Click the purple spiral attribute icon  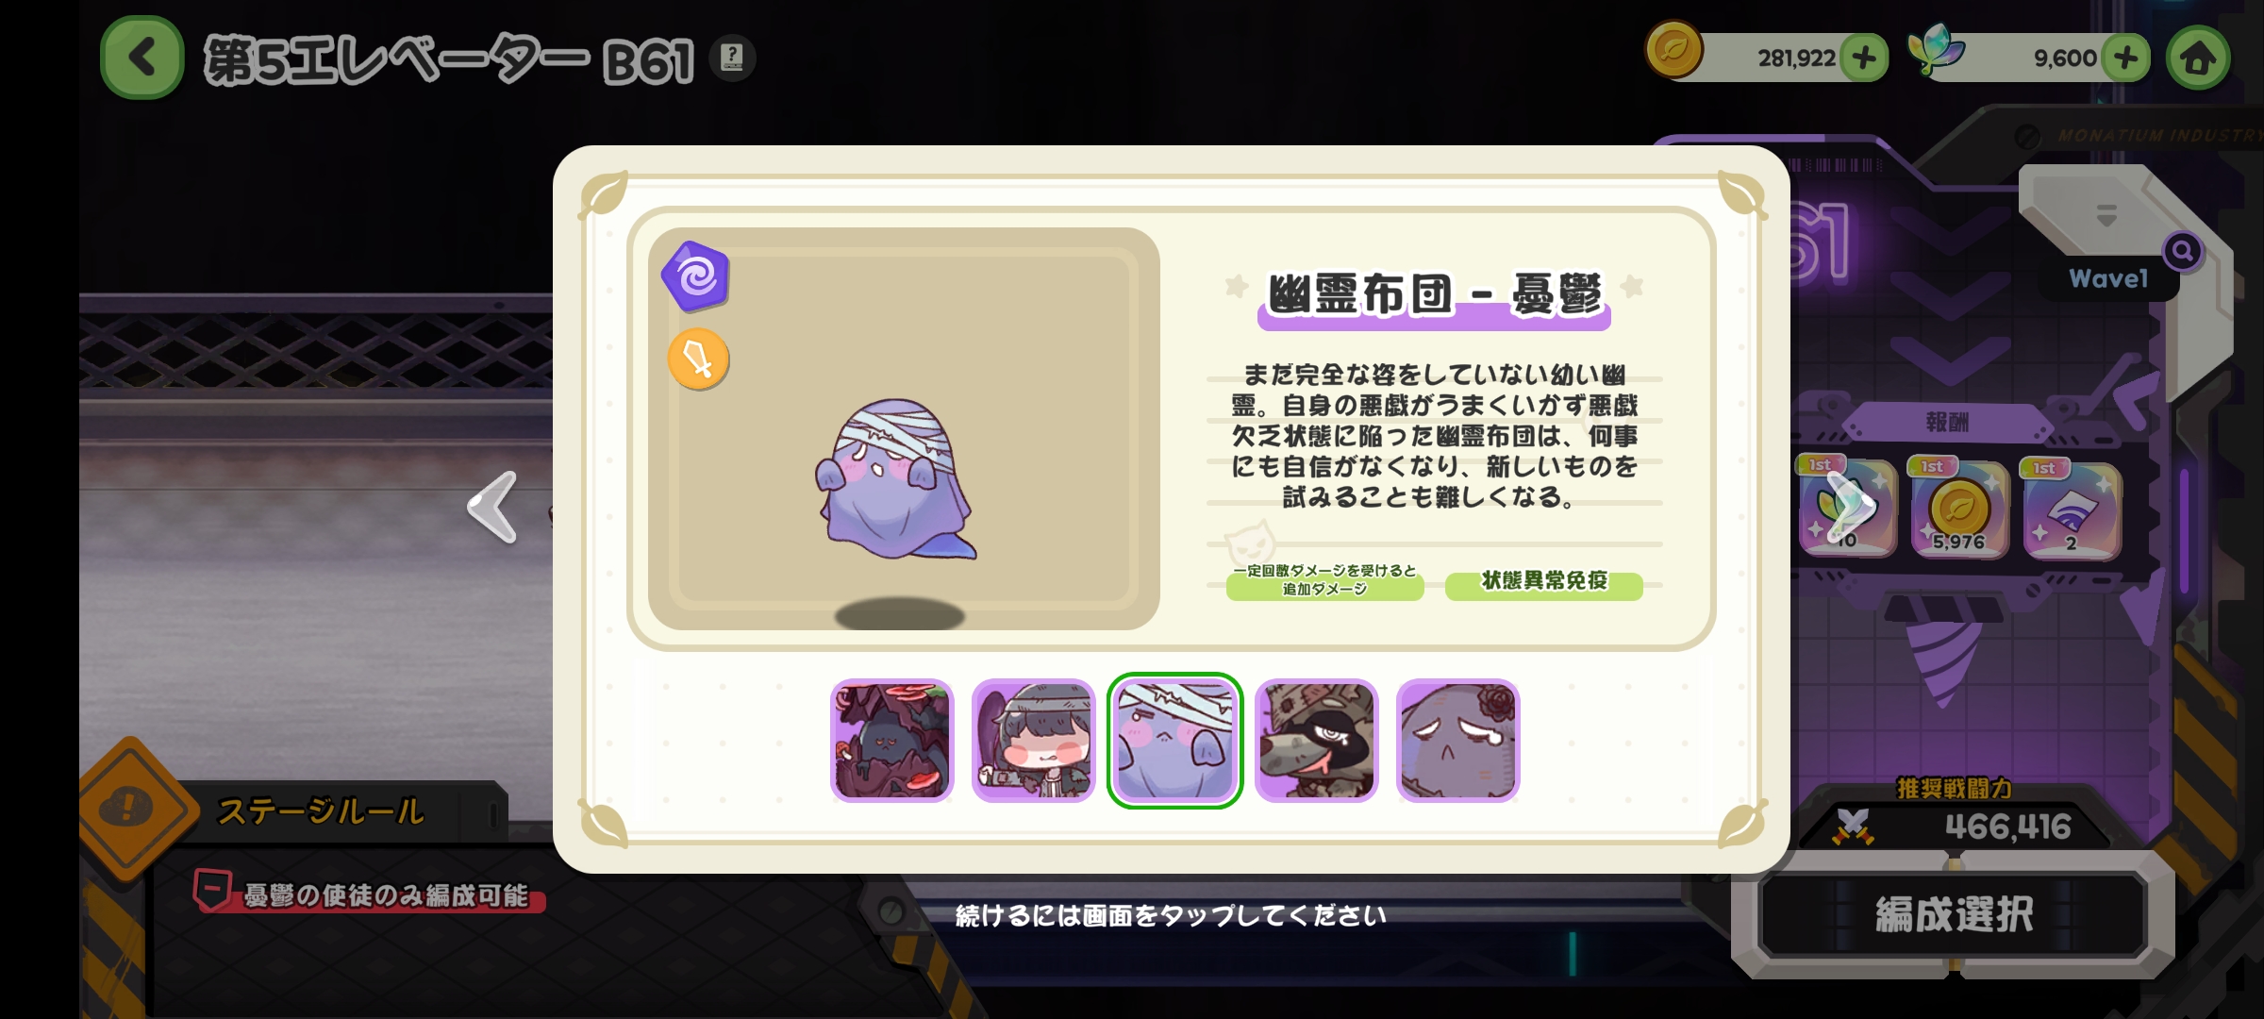click(696, 276)
